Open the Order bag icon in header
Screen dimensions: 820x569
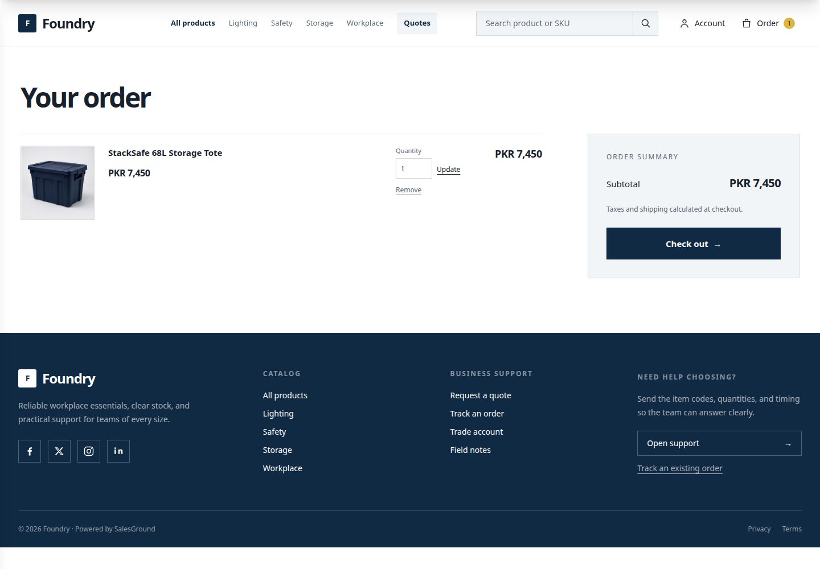(747, 23)
